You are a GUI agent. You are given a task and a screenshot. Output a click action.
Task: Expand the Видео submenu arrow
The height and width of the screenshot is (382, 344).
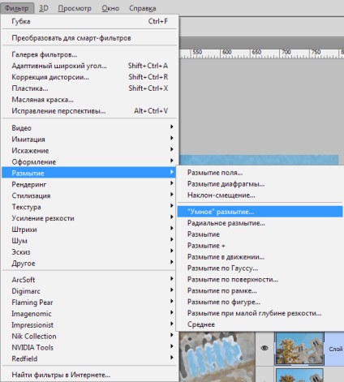point(172,127)
